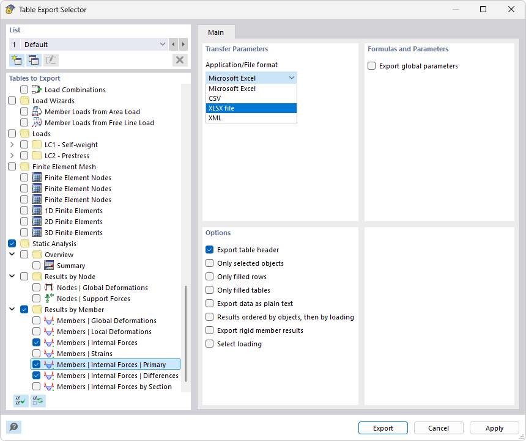This screenshot has height=441, width=526.
Task: Disable Export table header
Action: [209, 249]
